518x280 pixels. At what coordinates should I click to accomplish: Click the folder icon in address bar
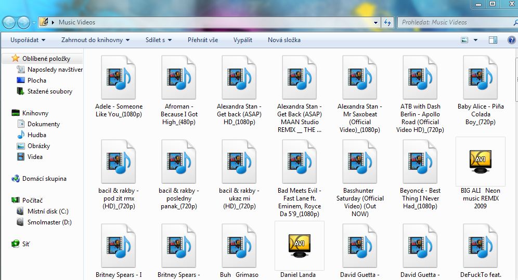point(44,22)
